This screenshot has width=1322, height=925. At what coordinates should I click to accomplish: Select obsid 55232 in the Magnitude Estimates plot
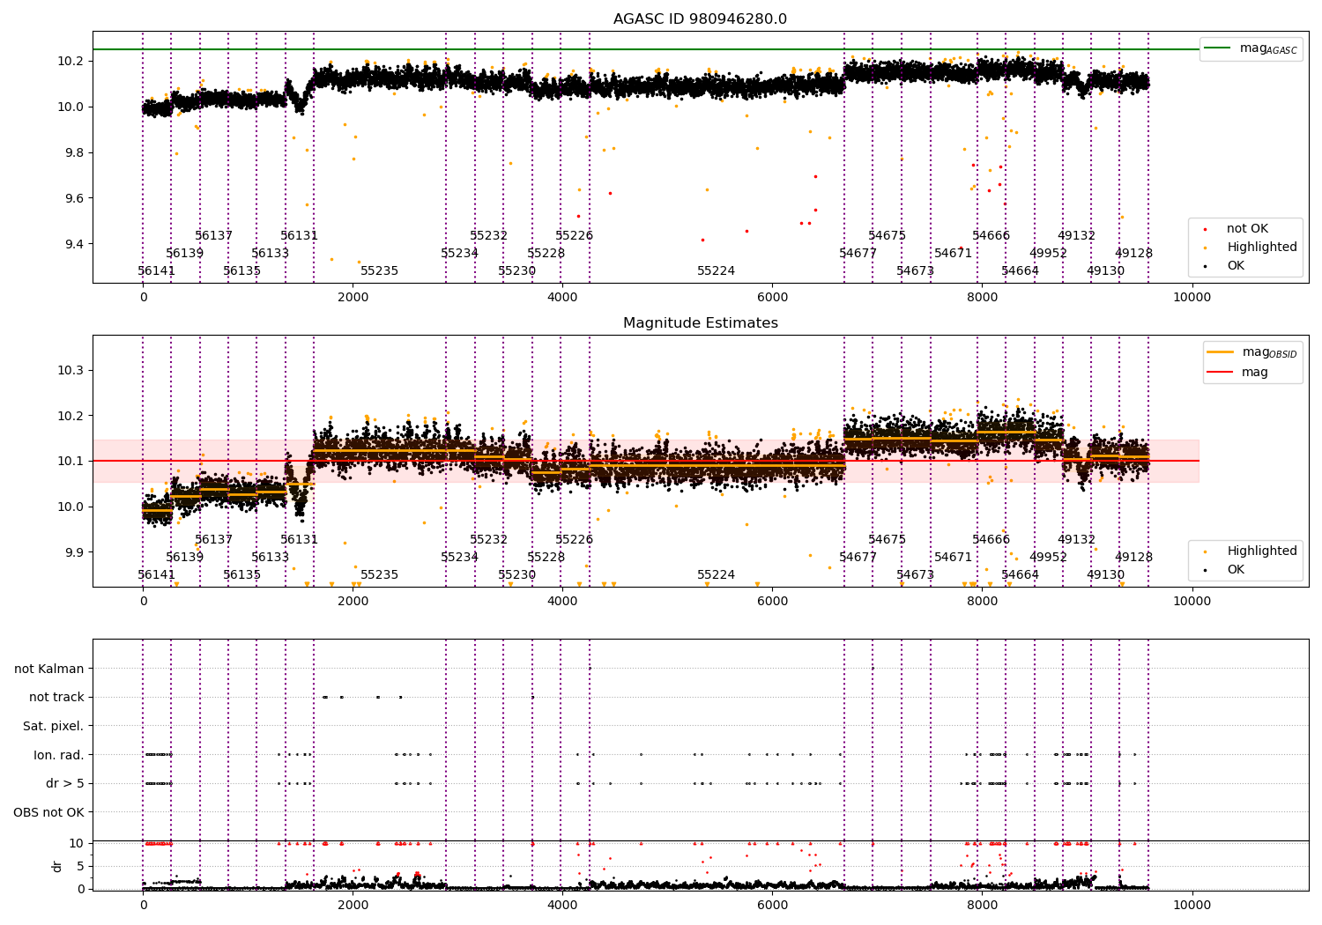point(489,540)
